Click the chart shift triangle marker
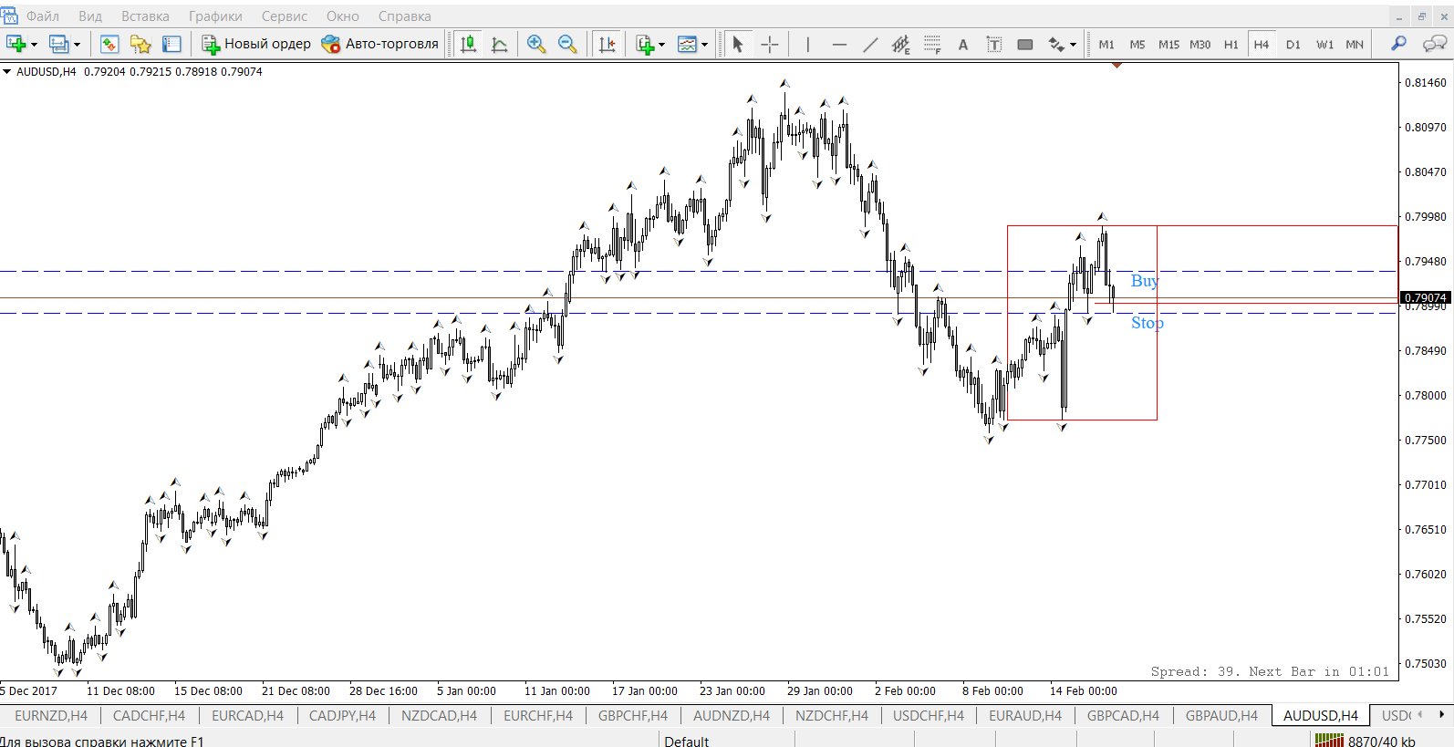 click(x=1116, y=65)
